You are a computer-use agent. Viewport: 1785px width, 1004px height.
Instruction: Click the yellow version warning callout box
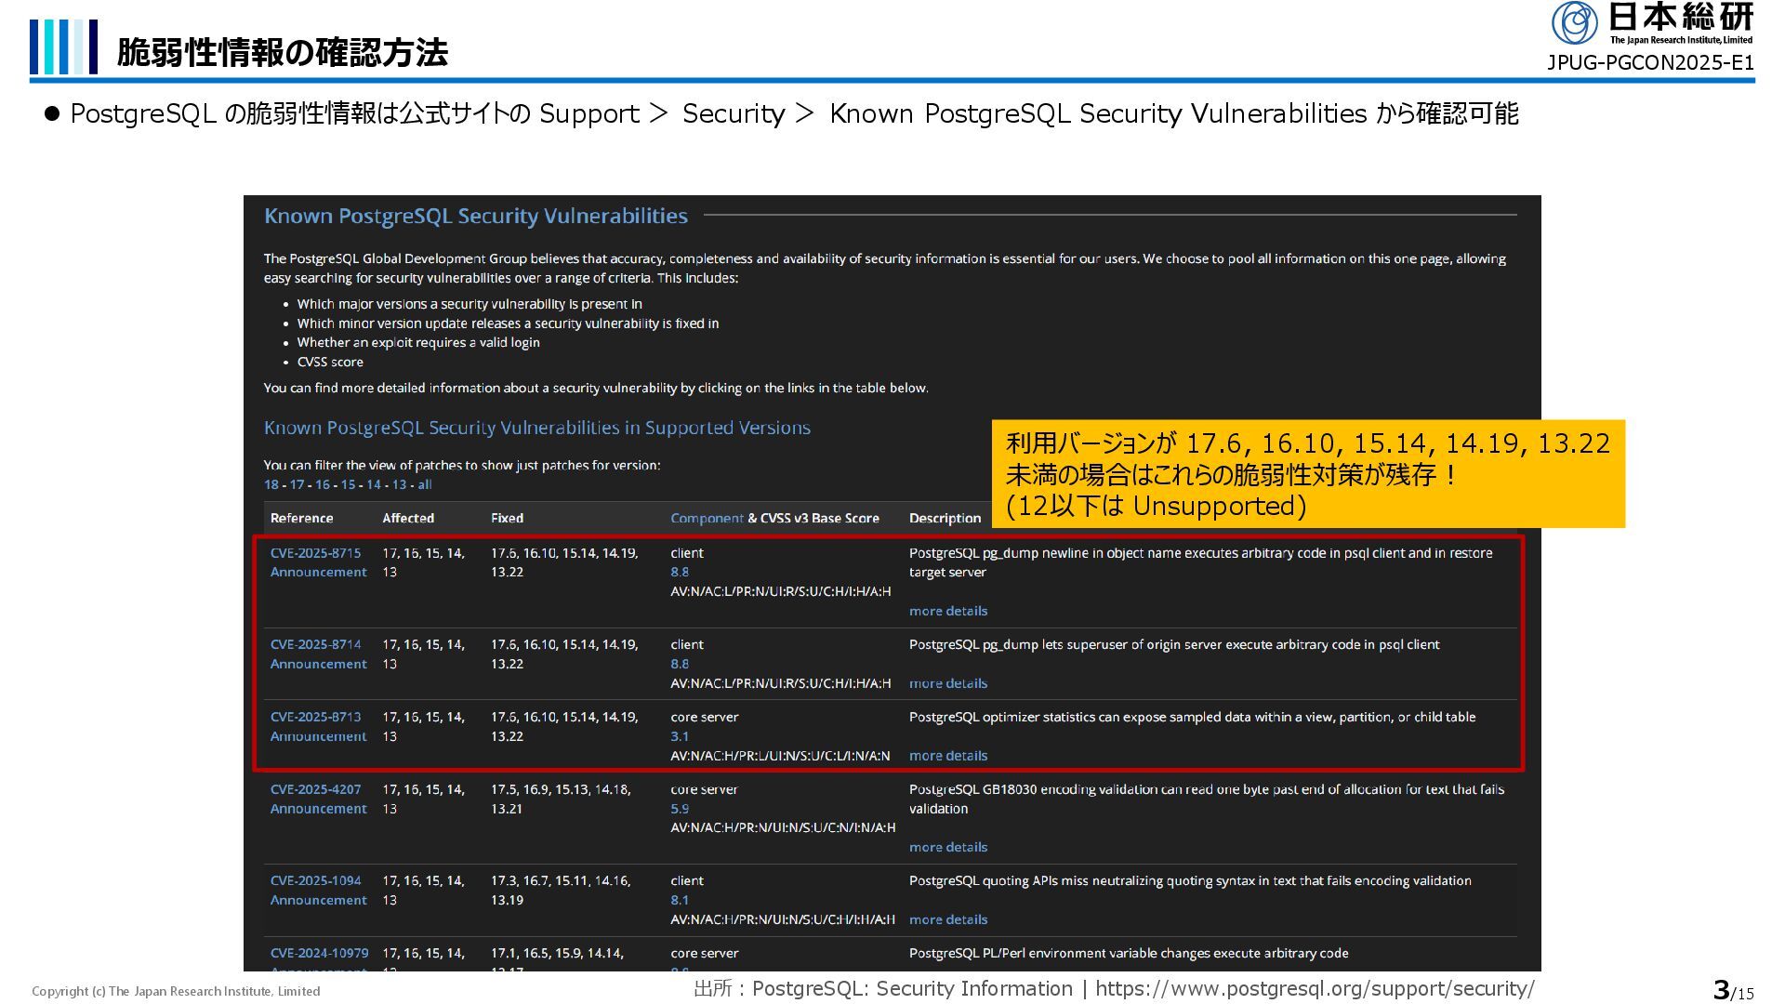[1307, 474]
